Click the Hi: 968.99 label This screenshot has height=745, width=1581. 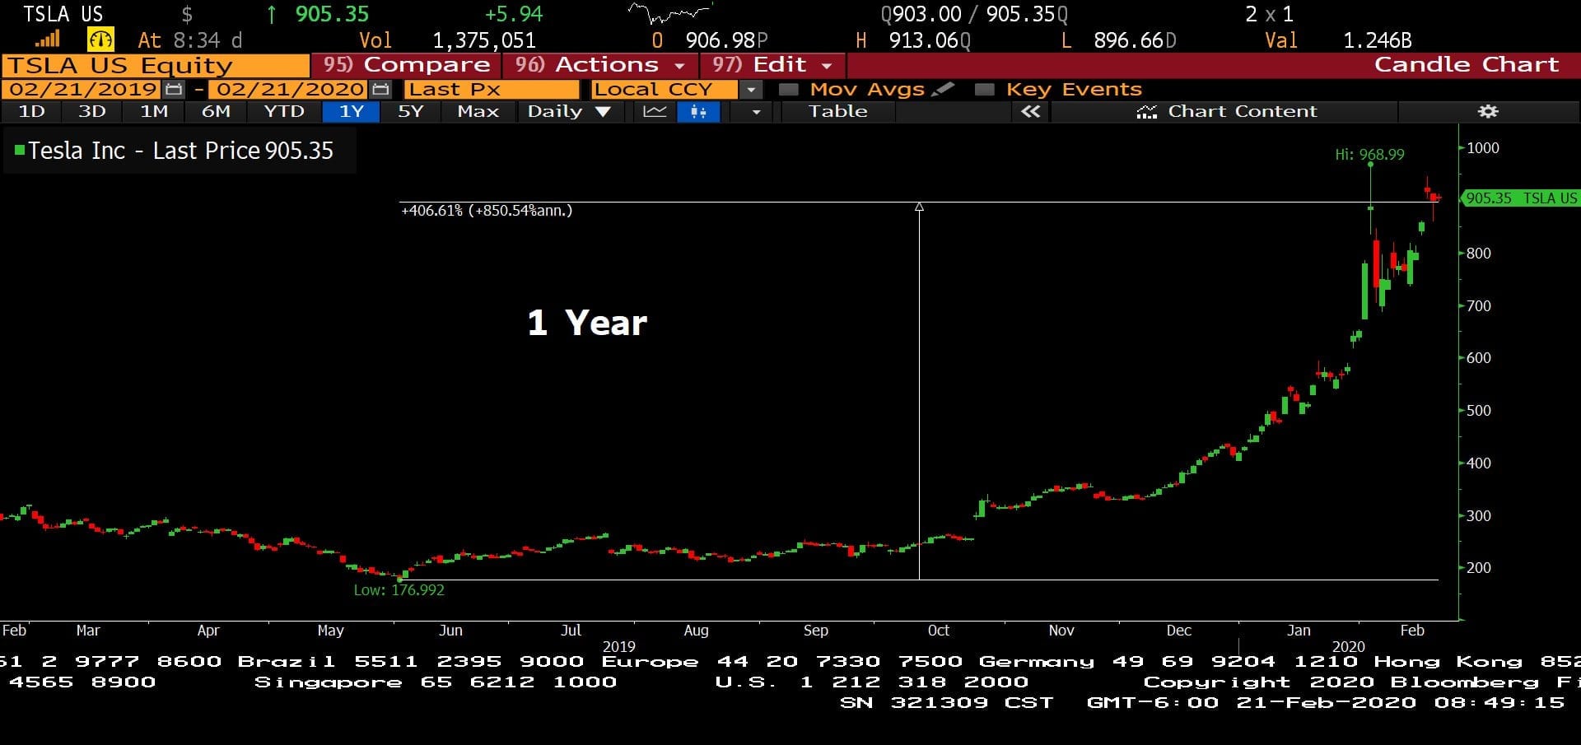click(1369, 154)
